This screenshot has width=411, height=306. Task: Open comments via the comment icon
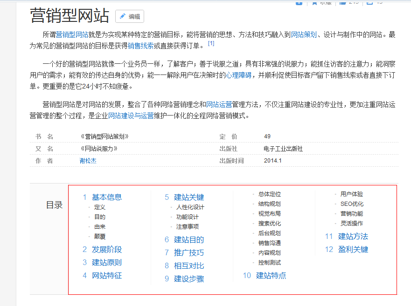[x=369, y=3]
